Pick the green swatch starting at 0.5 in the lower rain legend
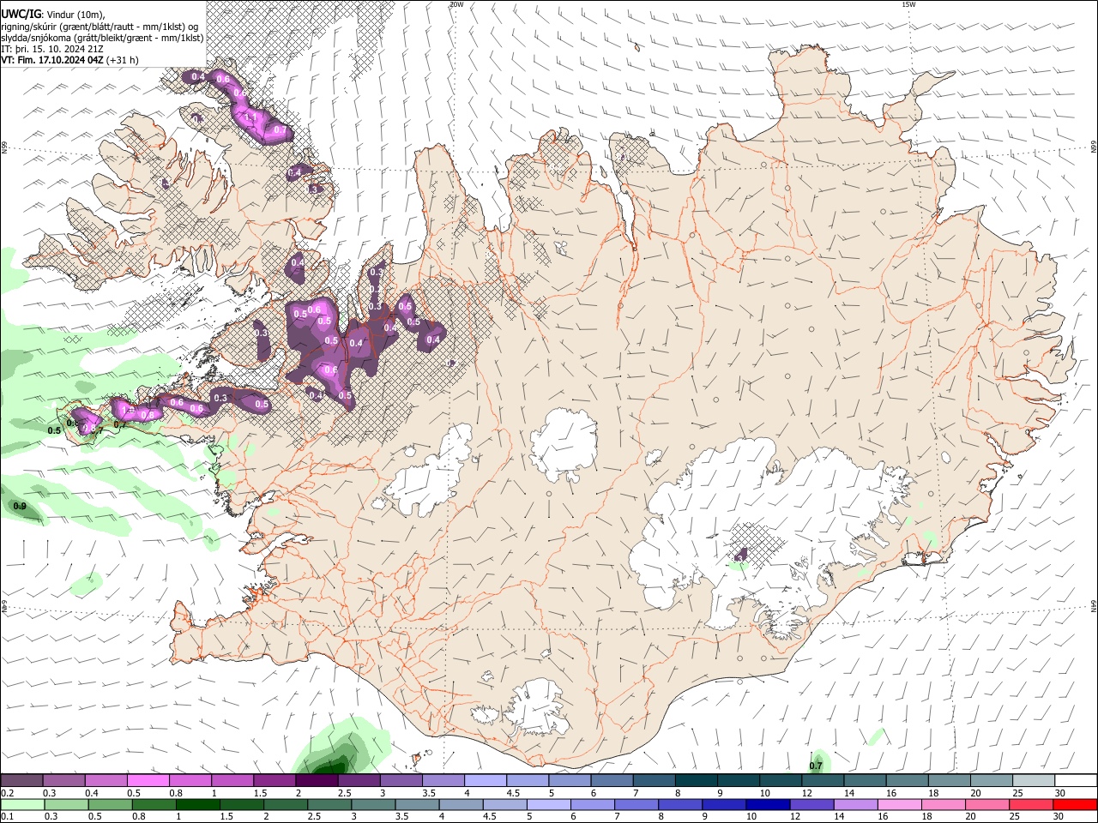This screenshot has width=1098, height=823. pyautogui.click(x=110, y=804)
